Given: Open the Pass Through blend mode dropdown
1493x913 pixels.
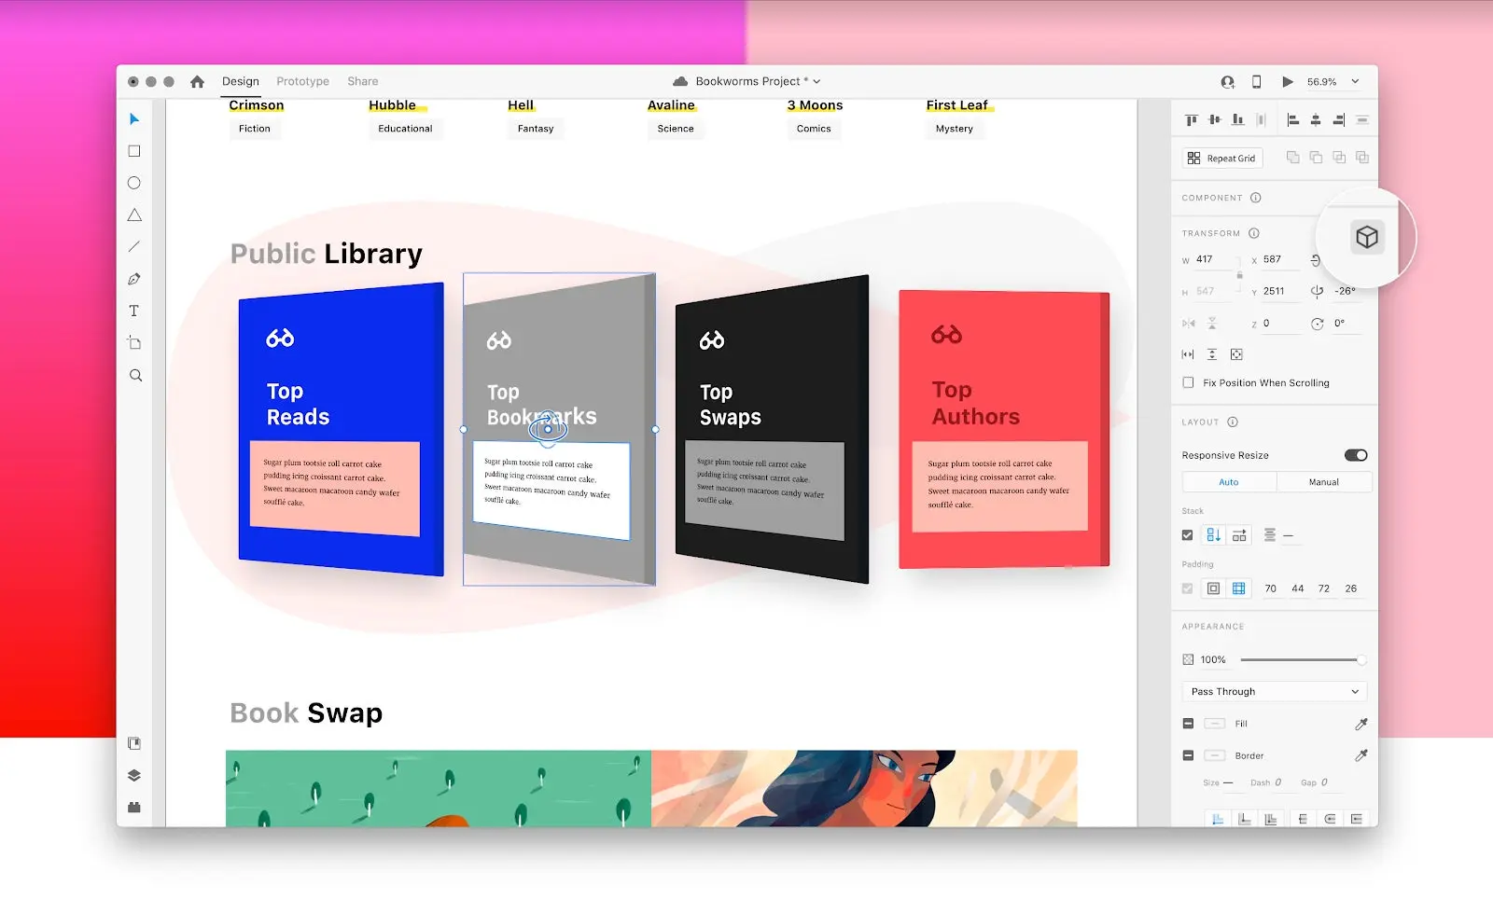Looking at the screenshot, I should click(x=1274, y=691).
